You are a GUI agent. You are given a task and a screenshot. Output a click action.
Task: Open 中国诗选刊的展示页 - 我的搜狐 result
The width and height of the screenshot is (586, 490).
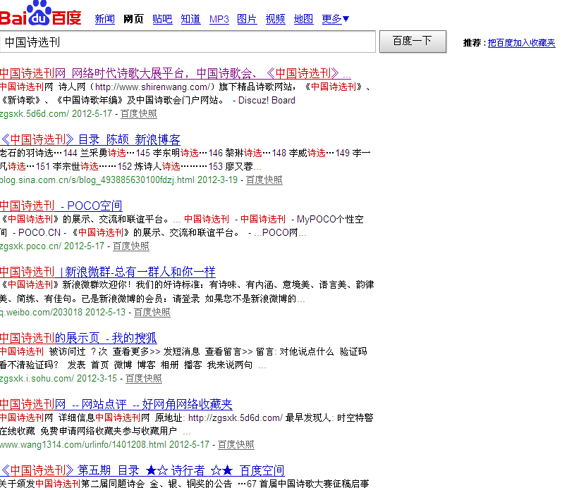[78, 338]
